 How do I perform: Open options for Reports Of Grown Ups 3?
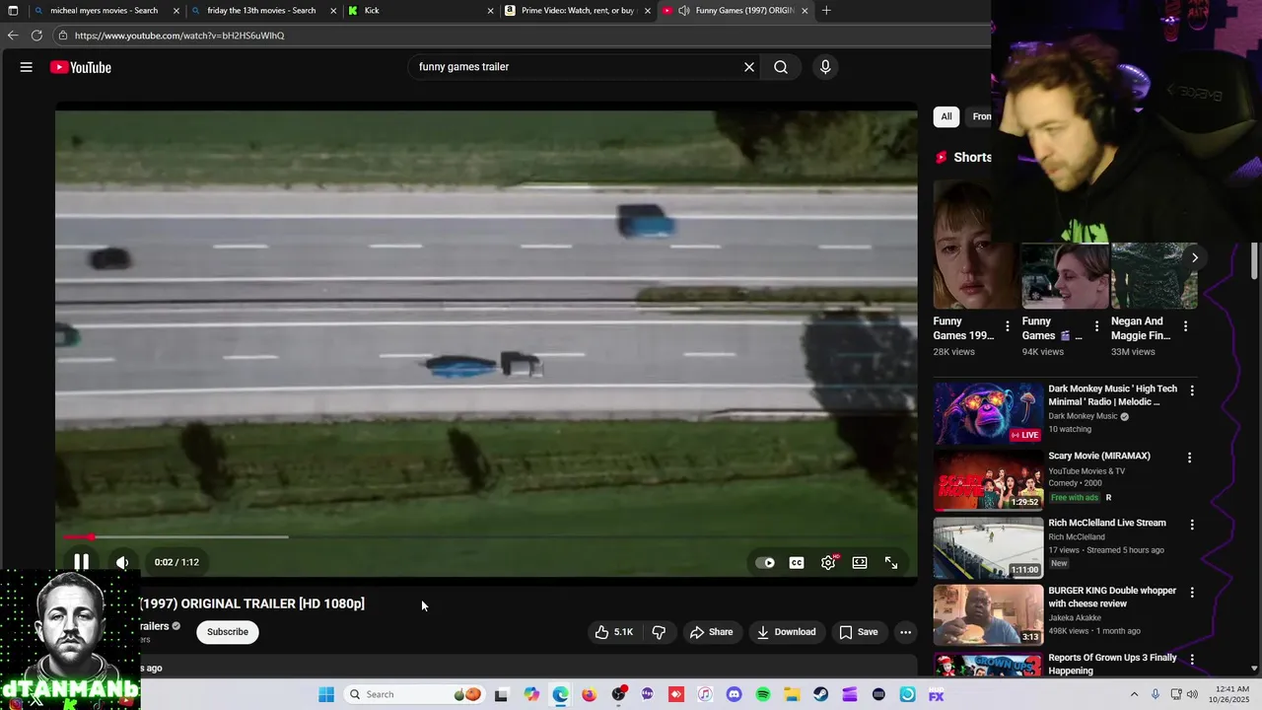[1191, 660]
